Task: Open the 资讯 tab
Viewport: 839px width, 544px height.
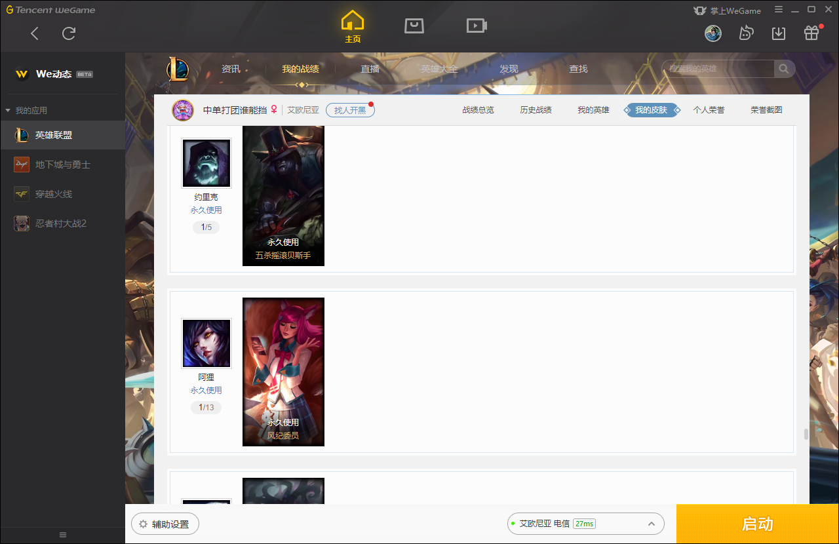Action: [x=231, y=69]
